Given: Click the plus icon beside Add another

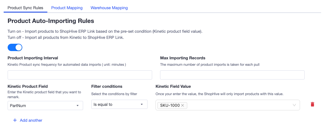Looking at the screenshot, I should click(15, 120).
